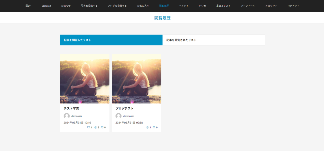Click the comment icon on テスト写真 card
This screenshot has width=324, height=151.
[89, 127]
